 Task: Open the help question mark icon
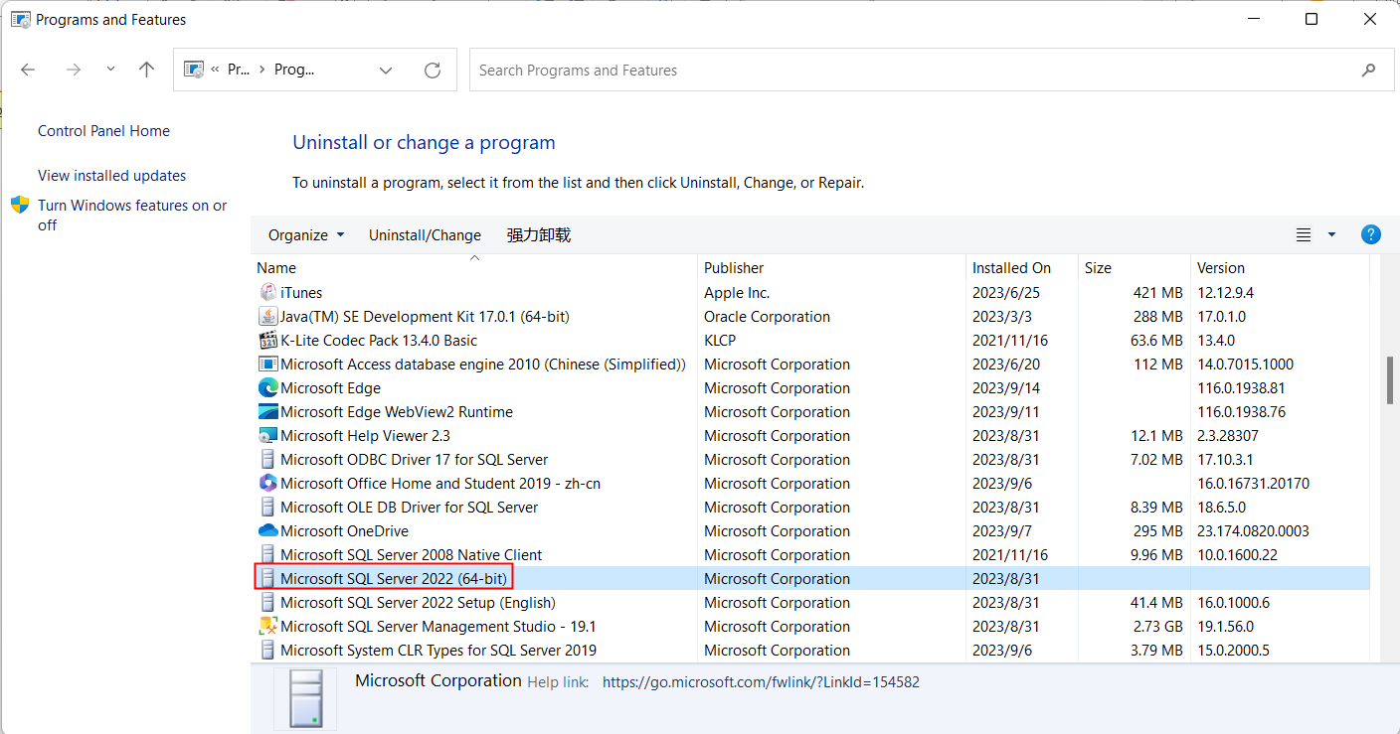(x=1371, y=235)
